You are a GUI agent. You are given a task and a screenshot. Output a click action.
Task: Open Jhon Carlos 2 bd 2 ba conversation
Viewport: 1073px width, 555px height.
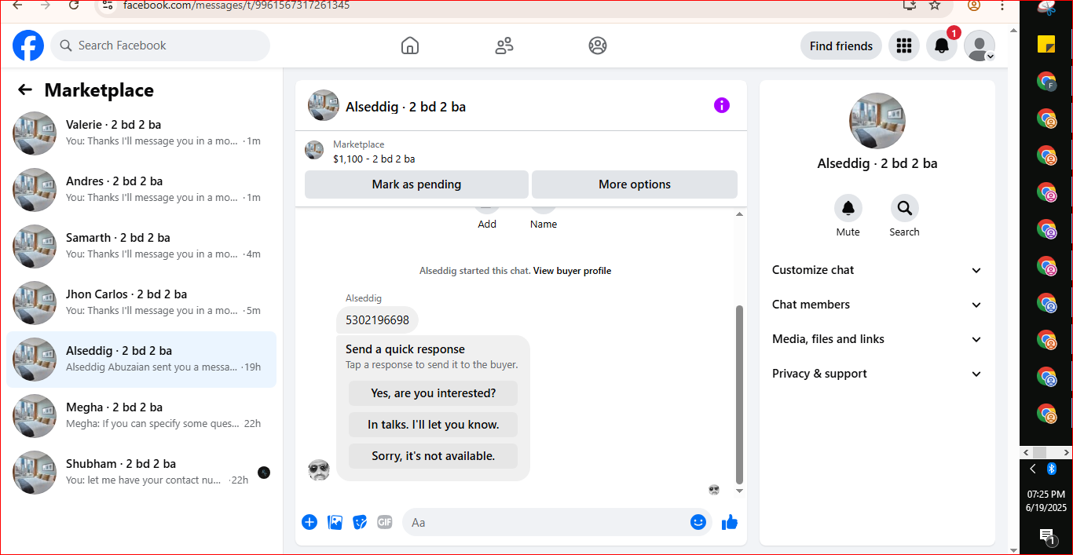point(141,303)
